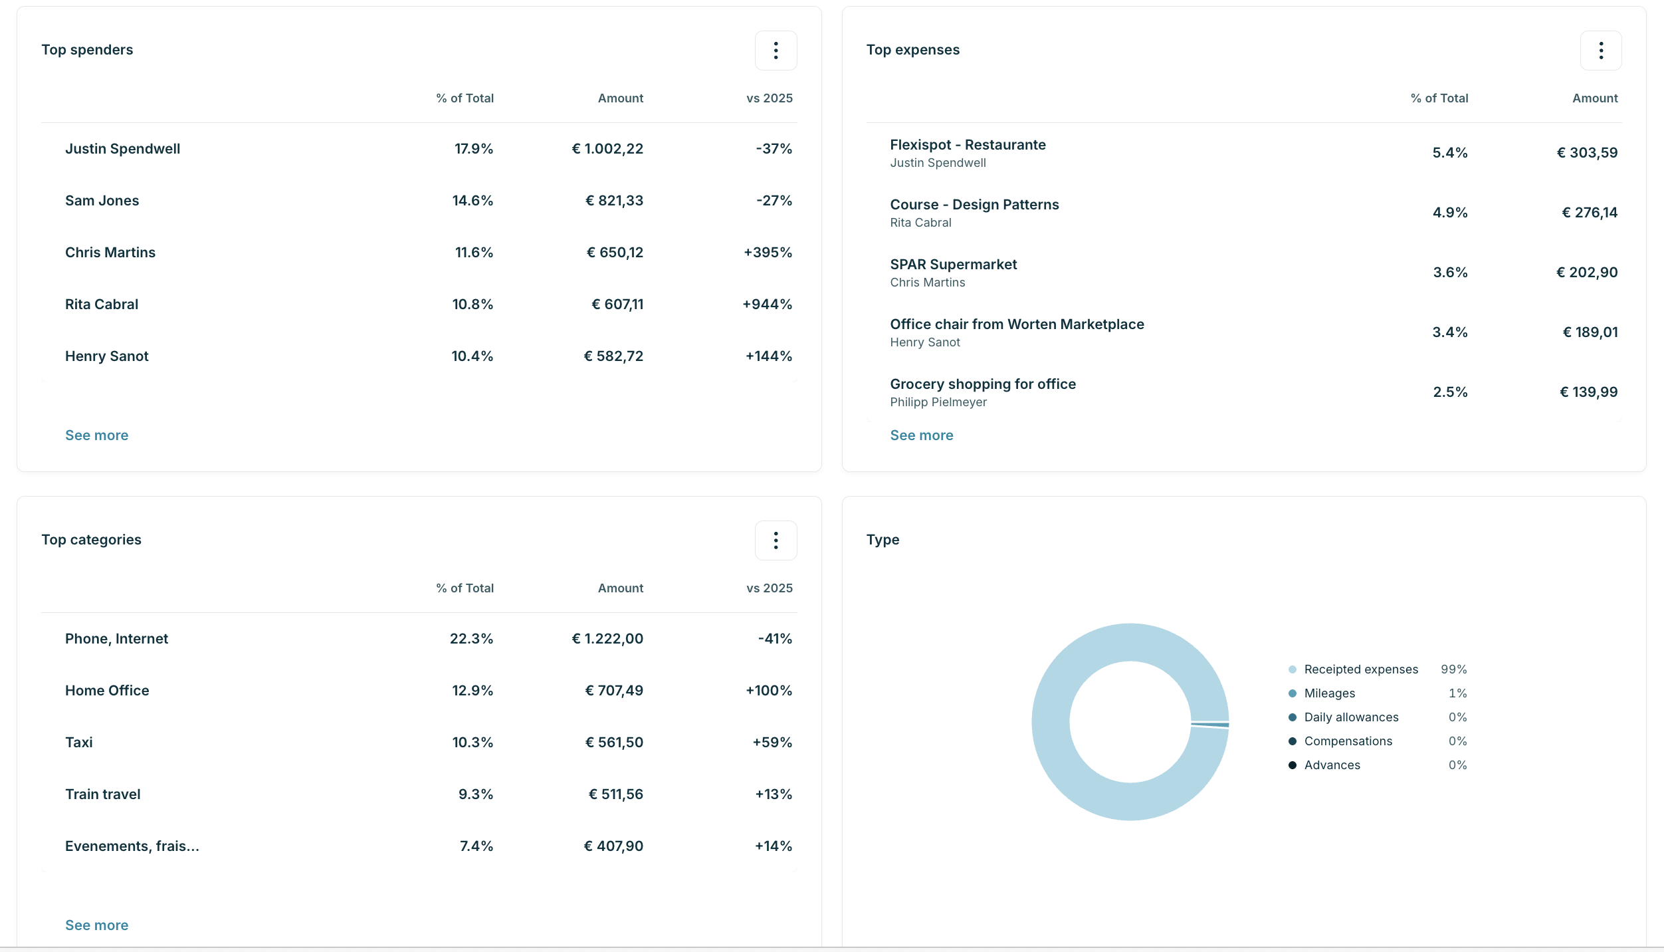Click See more under Top expenses
1664x952 pixels.
pyautogui.click(x=922, y=435)
